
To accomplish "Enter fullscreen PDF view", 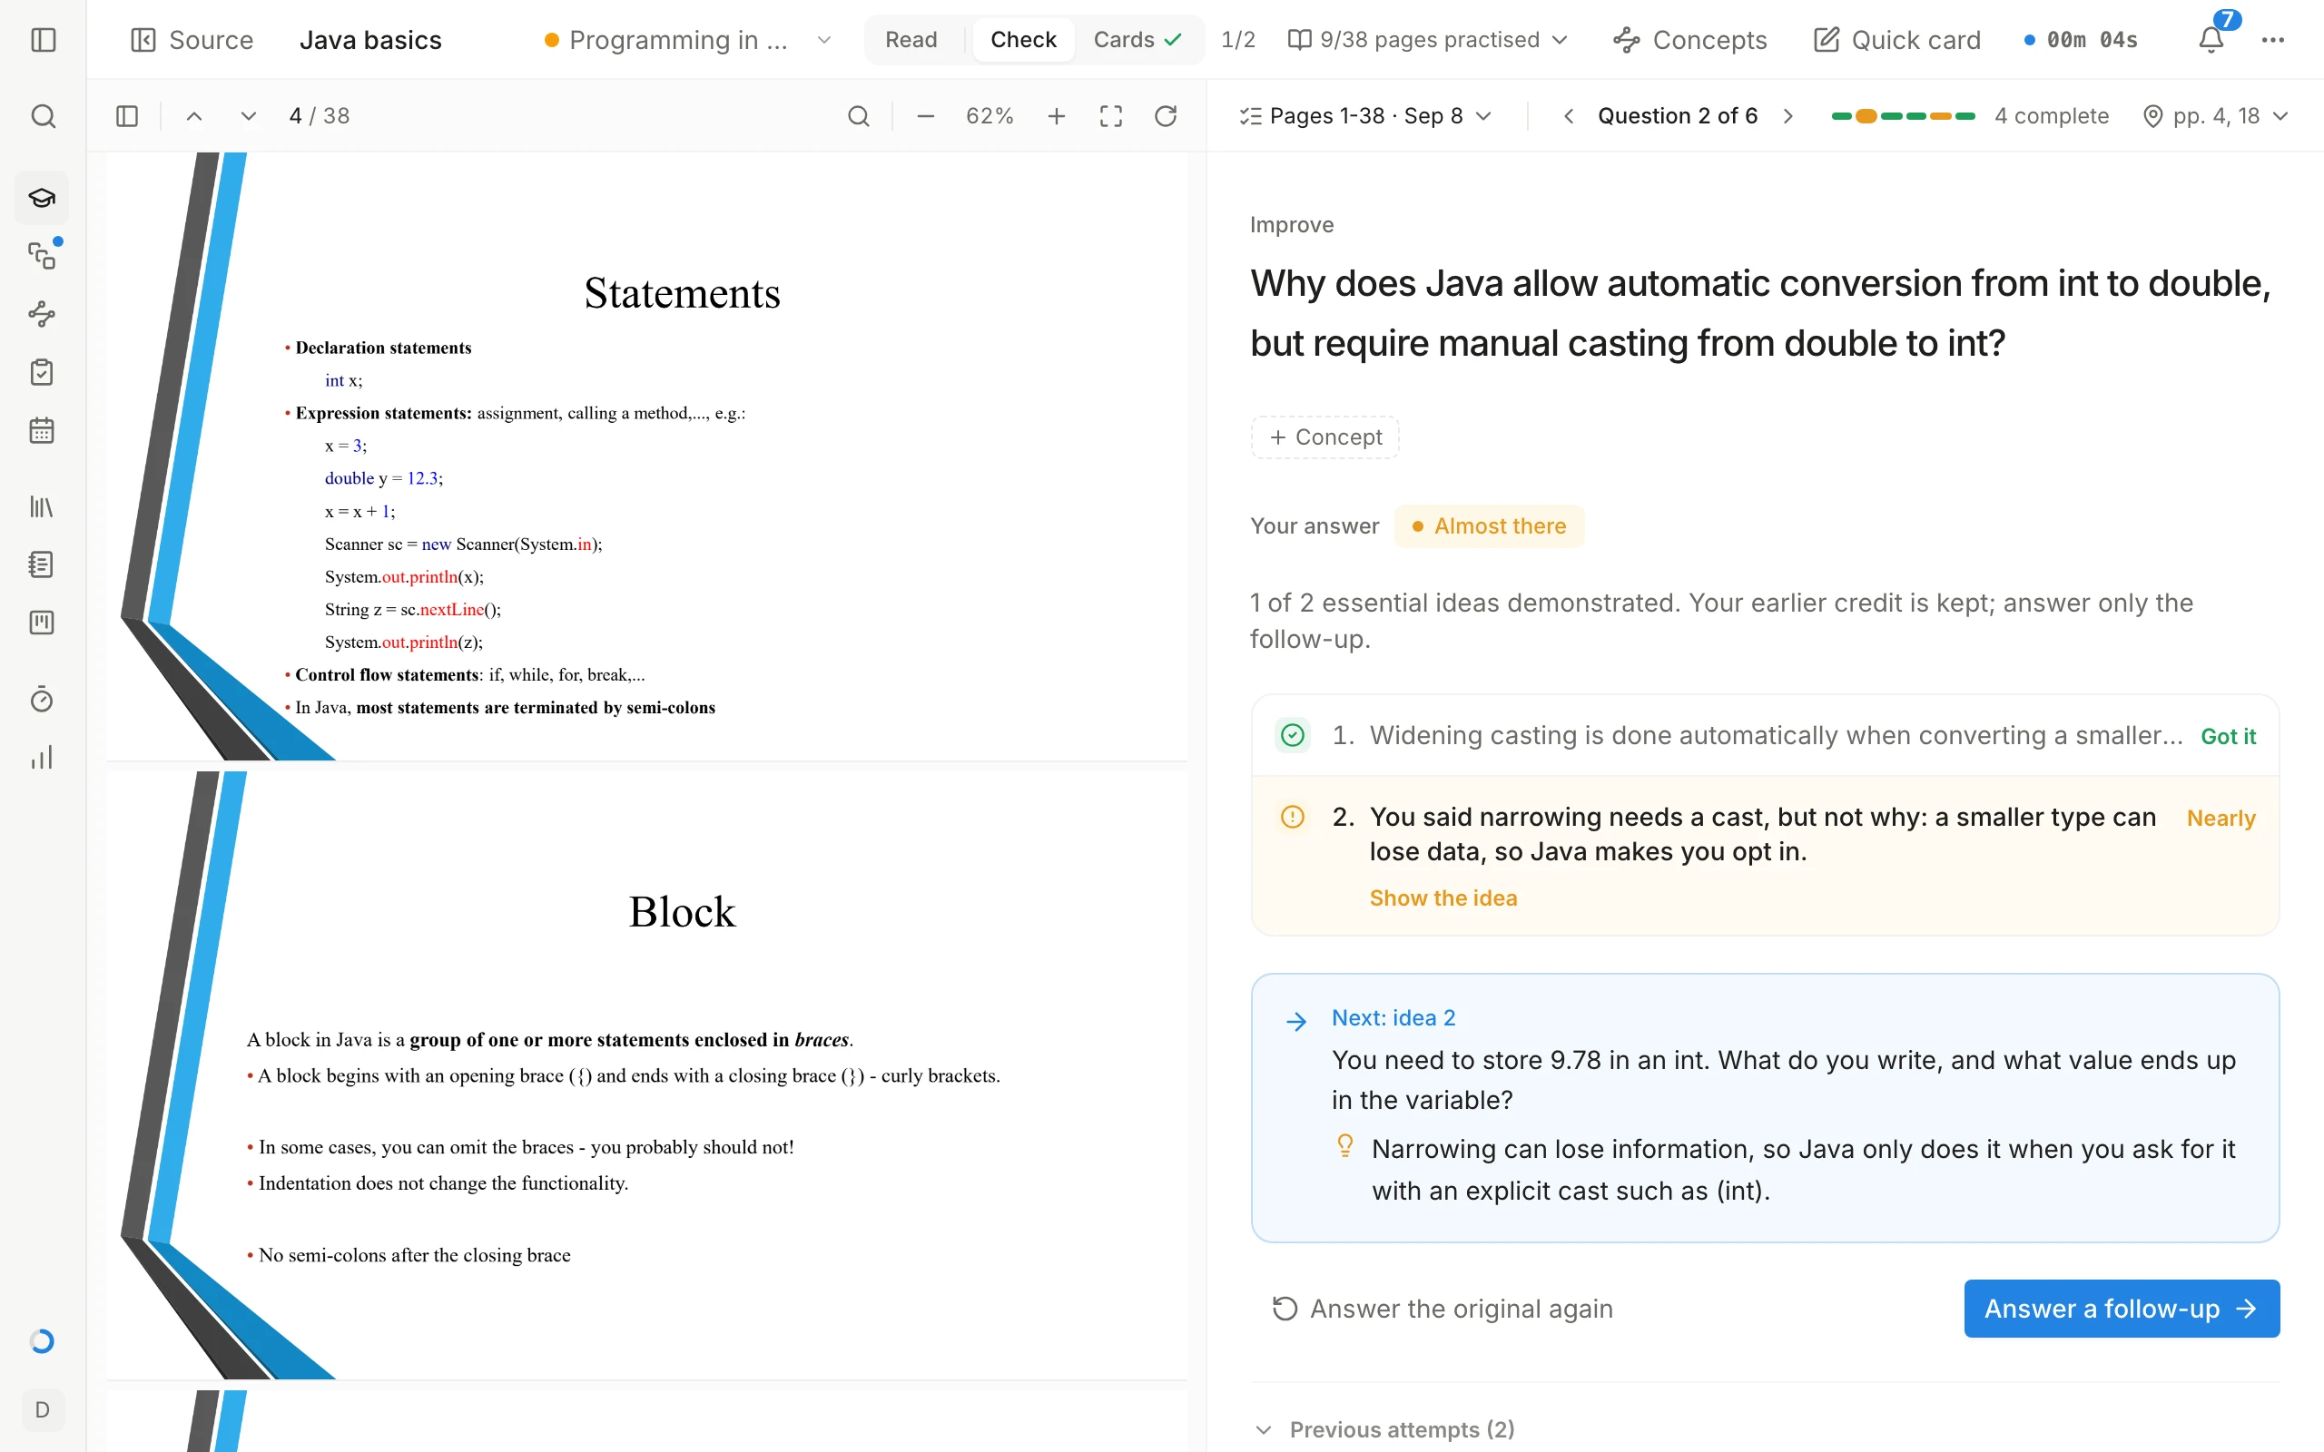I will tap(1111, 116).
